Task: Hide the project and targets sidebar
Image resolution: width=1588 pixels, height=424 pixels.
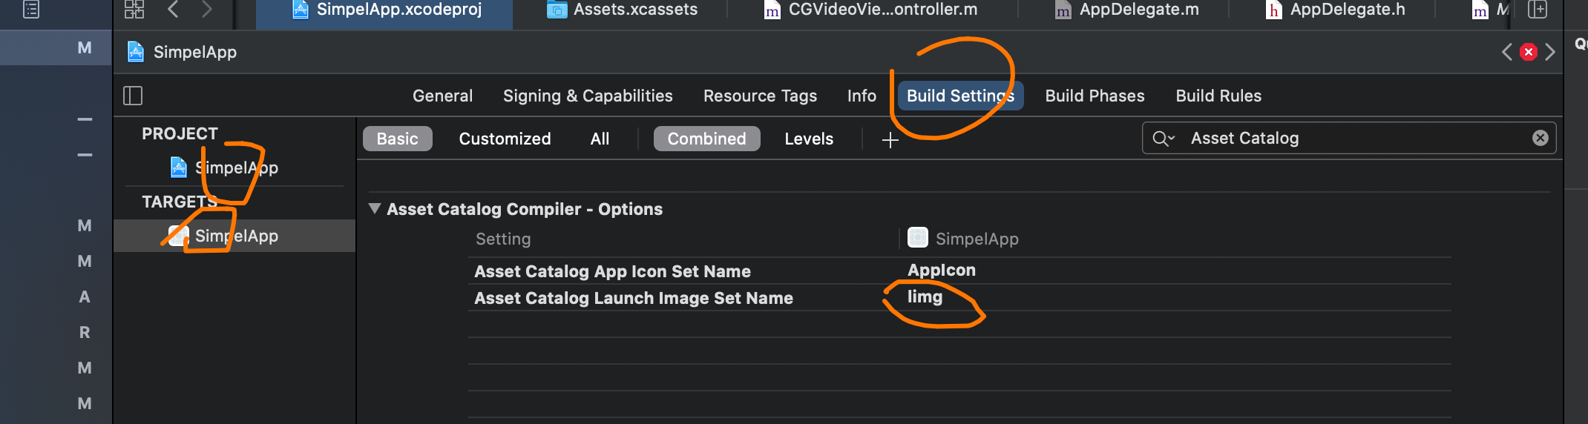Action: [133, 96]
